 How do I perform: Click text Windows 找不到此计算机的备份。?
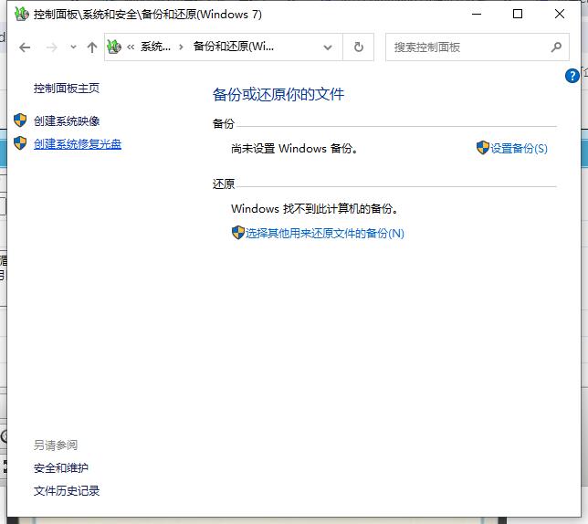click(x=314, y=209)
